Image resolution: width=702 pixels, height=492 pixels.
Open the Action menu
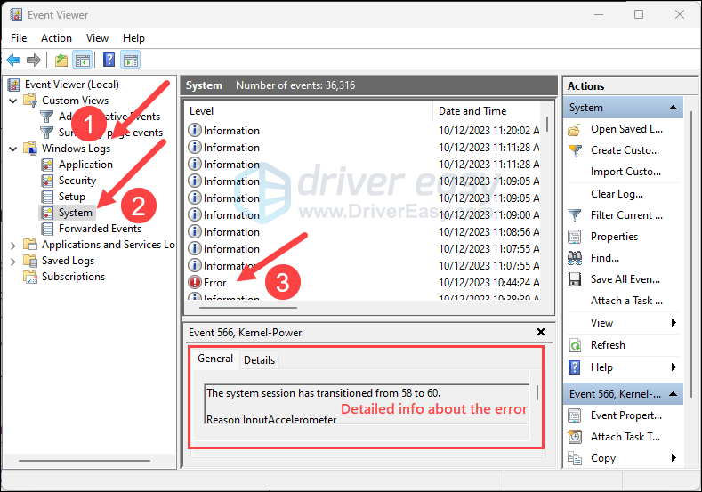[56, 38]
